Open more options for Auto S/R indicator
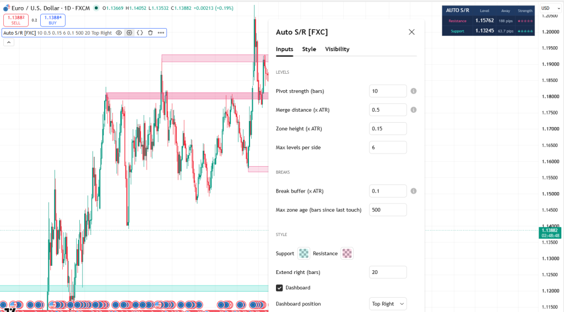564x312 pixels. click(x=161, y=32)
